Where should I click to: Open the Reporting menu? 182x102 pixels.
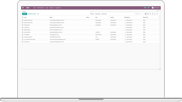[x=51, y=8]
